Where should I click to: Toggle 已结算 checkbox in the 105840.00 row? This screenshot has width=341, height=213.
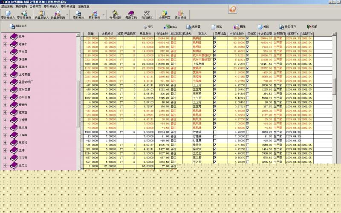coord(247,64)
